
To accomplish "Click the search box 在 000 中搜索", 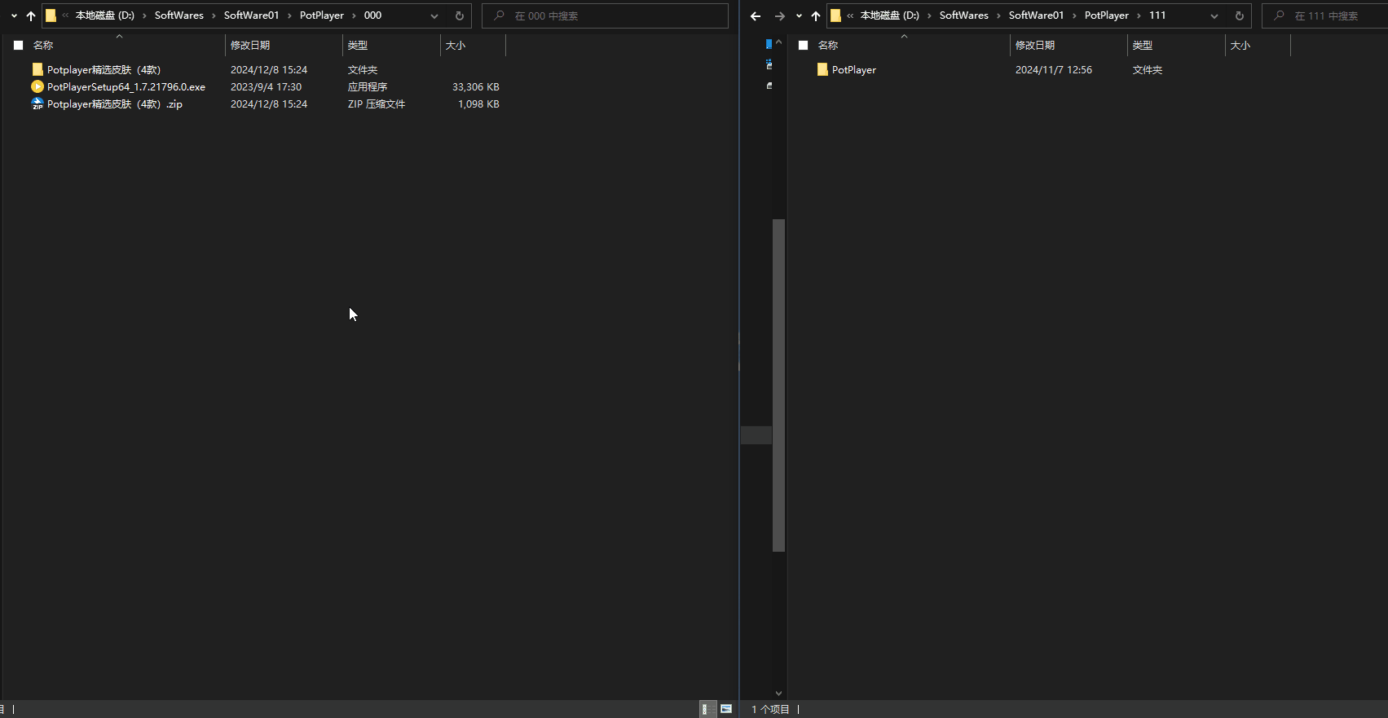I will point(605,15).
